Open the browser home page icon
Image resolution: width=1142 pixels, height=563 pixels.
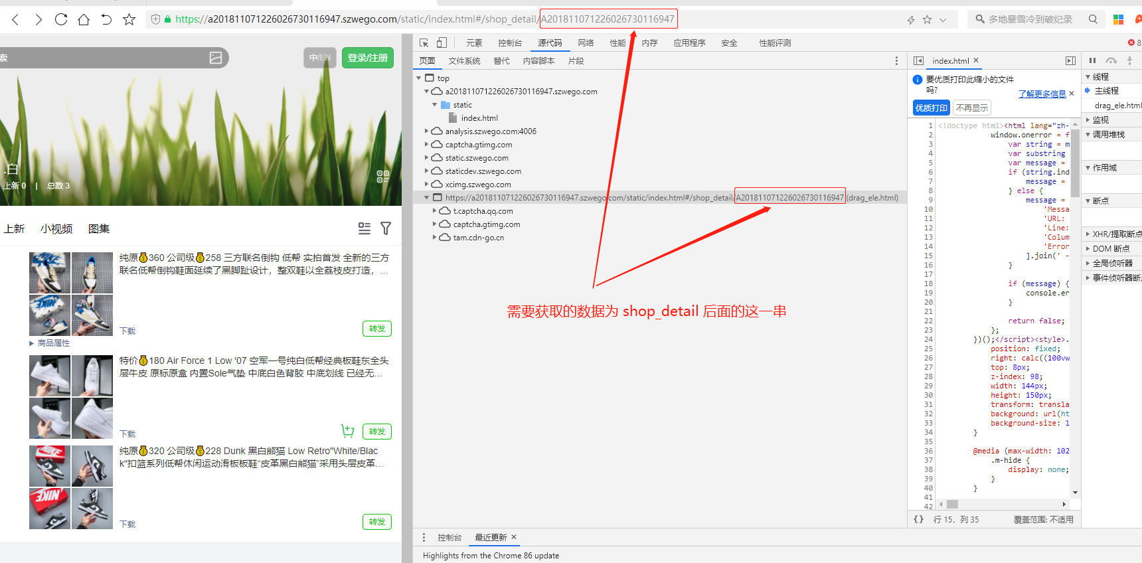point(84,19)
